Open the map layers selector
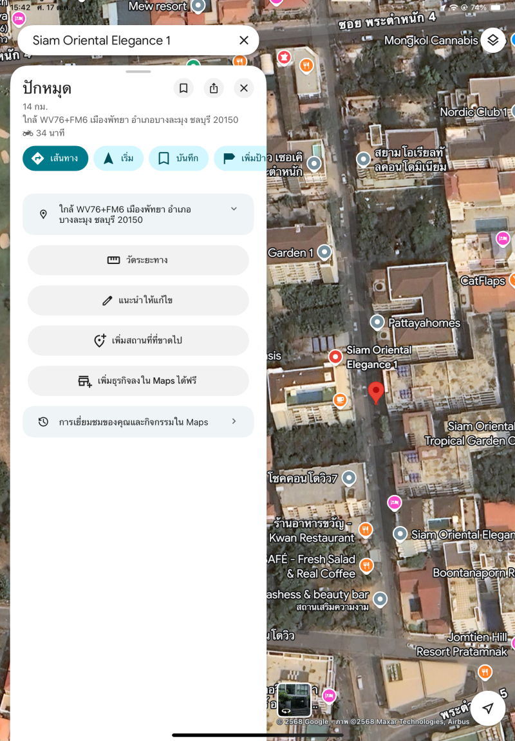 [x=492, y=41]
